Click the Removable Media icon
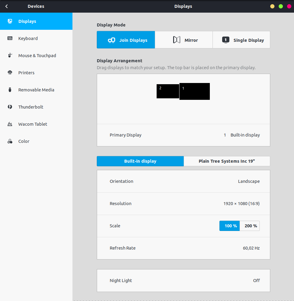This screenshot has width=294, height=301. click(x=10, y=90)
